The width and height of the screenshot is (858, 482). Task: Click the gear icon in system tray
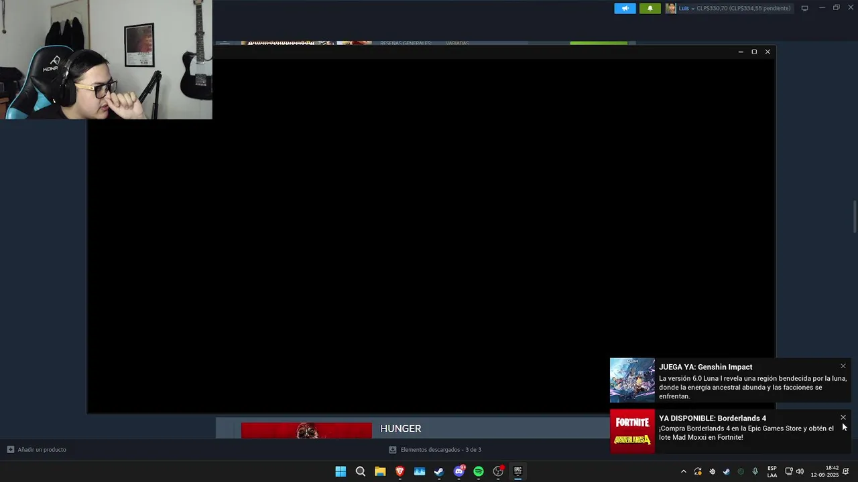point(712,471)
